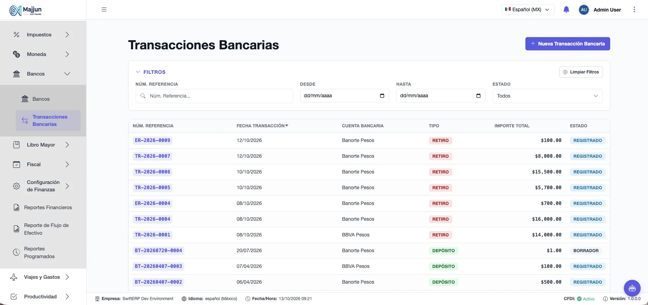Sort by Fecha Transacción column
Viewport: 648px width, 305px height.
pos(262,126)
